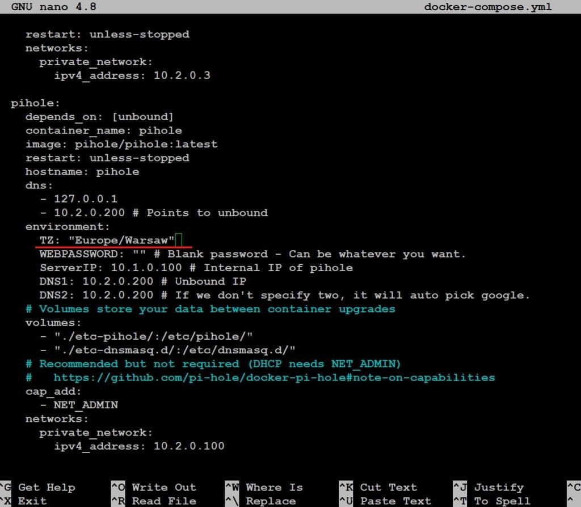The image size is (581, 507).
Task: Click the Points to unbound dns entry
Action: pos(154,213)
